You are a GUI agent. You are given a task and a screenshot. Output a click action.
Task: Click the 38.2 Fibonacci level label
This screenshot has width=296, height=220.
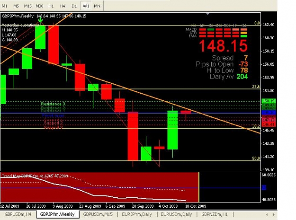pos(256,126)
